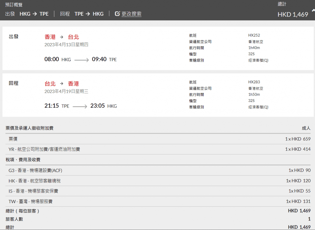Click the long arrow between 21:15 TPE and 23:05 HKG
This screenshot has height=230, width=315.
point(80,107)
